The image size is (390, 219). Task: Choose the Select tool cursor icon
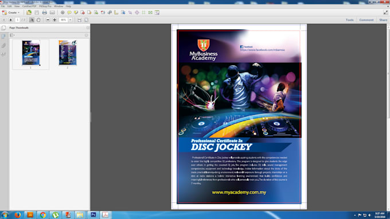(32, 20)
